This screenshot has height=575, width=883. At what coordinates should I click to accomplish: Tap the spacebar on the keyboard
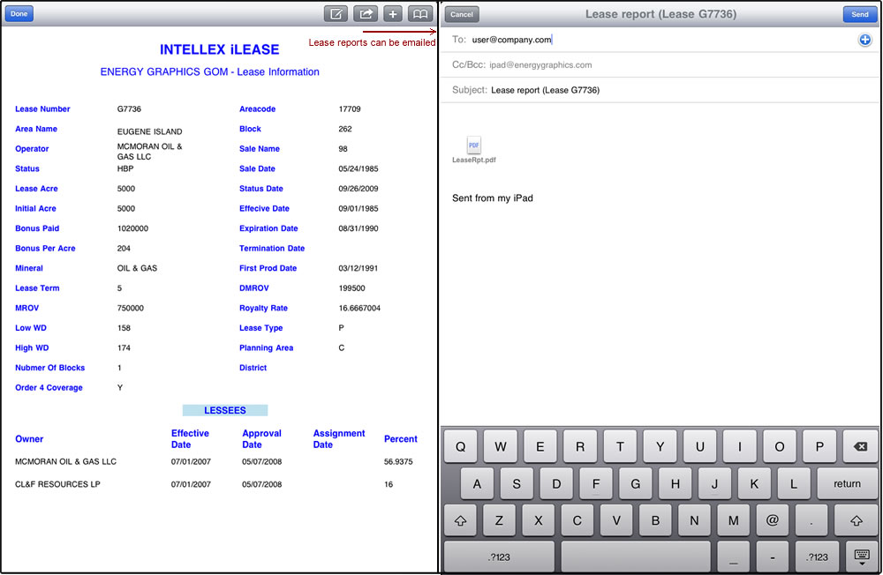[x=636, y=557]
